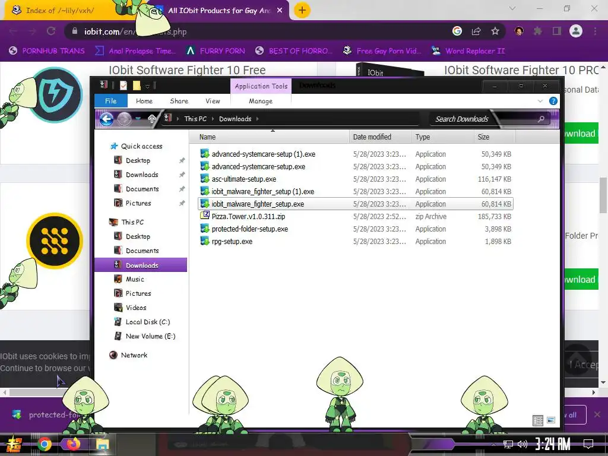Open Documents under Quick access
The image size is (608, 456).
click(142, 189)
